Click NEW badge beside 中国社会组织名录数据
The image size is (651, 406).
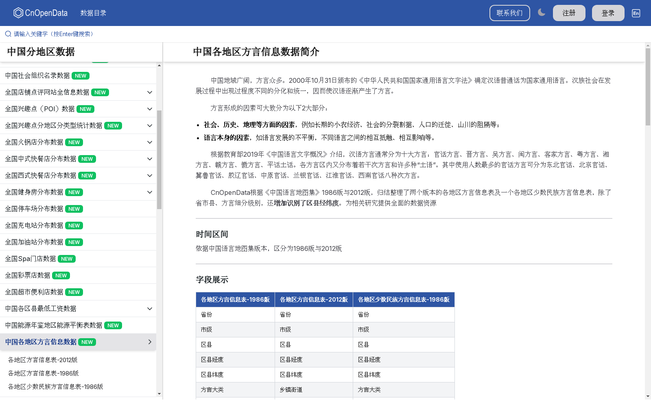tap(81, 76)
